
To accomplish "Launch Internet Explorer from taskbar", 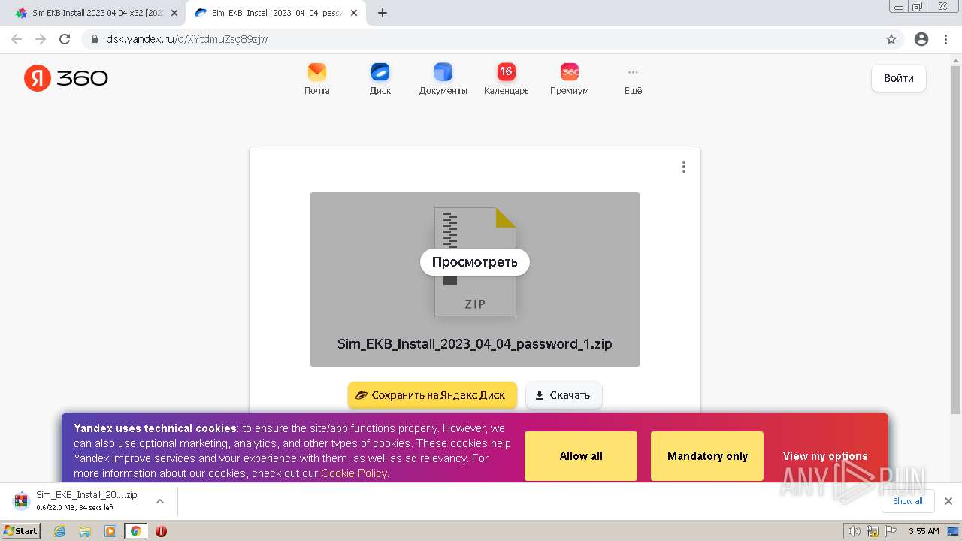I will [60, 531].
